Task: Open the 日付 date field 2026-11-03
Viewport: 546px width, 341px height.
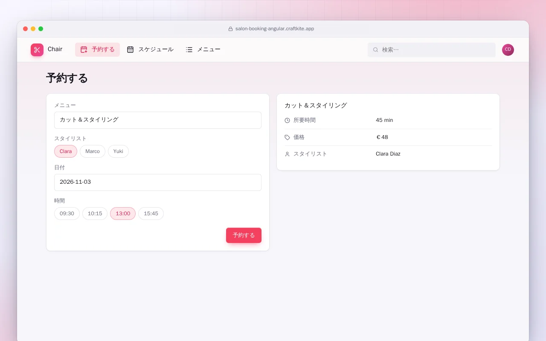Action: click(x=158, y=182)
